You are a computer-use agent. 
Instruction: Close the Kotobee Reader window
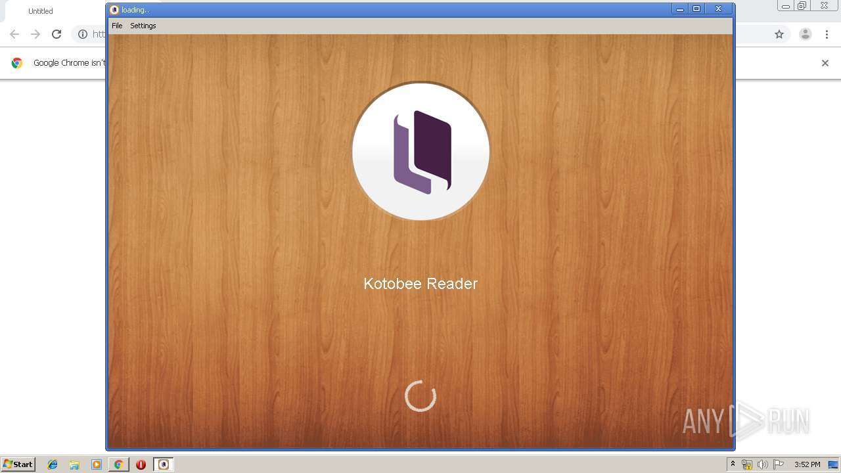click(719, 9)
